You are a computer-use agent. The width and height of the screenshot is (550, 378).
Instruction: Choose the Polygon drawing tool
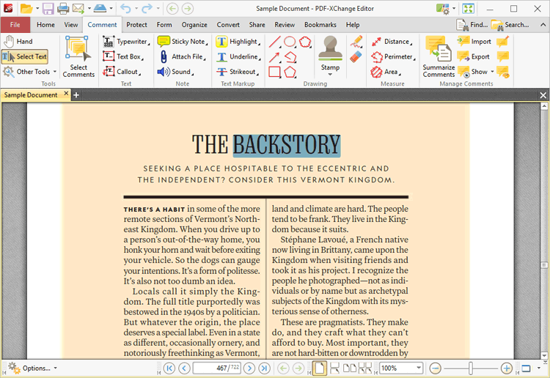(x=290, y=72)
